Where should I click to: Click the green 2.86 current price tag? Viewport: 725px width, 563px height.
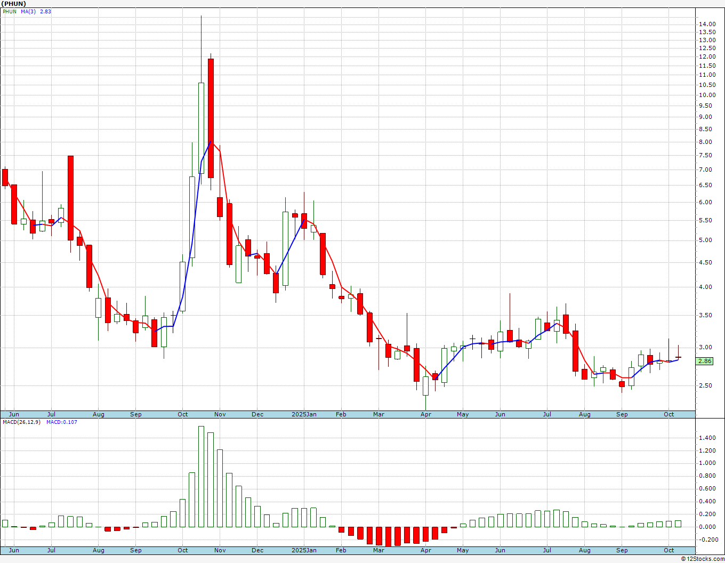pyautogui.click(x=705, y=361)
